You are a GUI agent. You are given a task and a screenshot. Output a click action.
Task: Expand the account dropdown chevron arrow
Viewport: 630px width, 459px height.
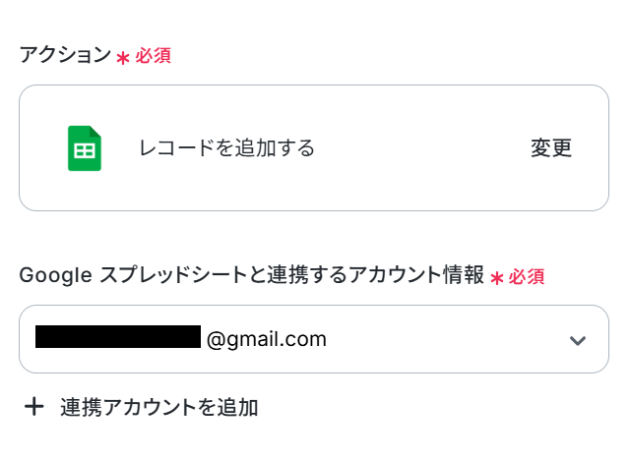578,340
